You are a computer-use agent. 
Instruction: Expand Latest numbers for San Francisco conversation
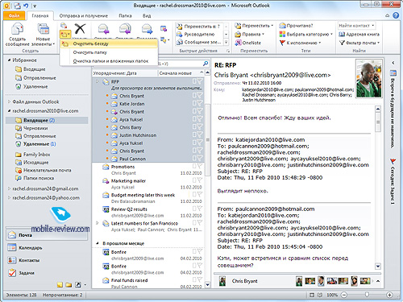pyautogui.click(x=98, y=223)
